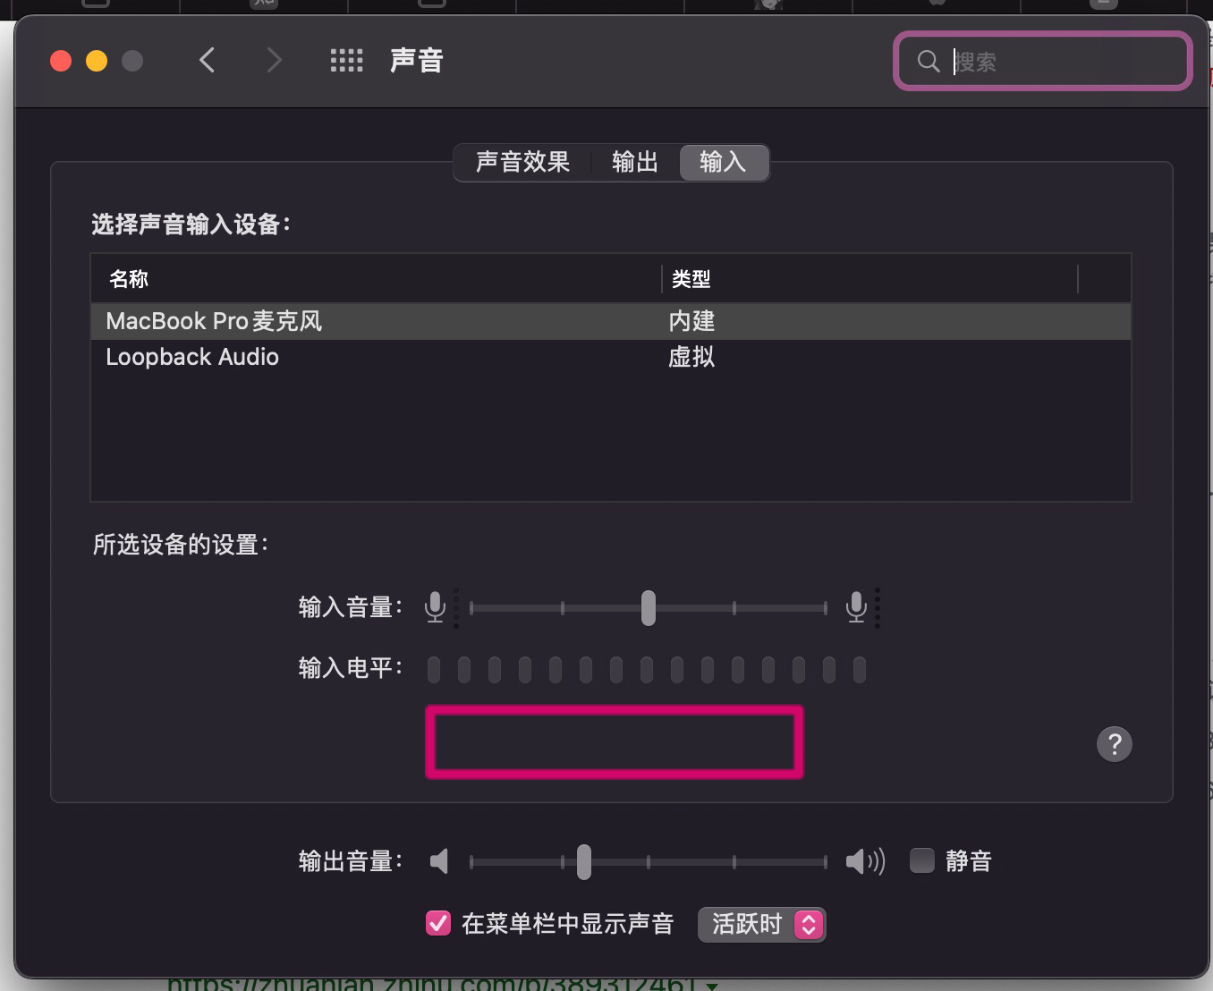The image size is (1213, 991).
Task: Open help with the question mark button
Action: click(x=1114, y=744)
